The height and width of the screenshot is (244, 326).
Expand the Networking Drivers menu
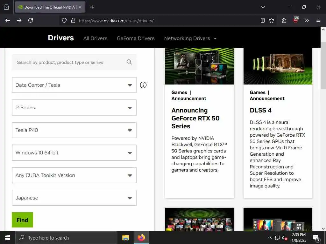190,38
